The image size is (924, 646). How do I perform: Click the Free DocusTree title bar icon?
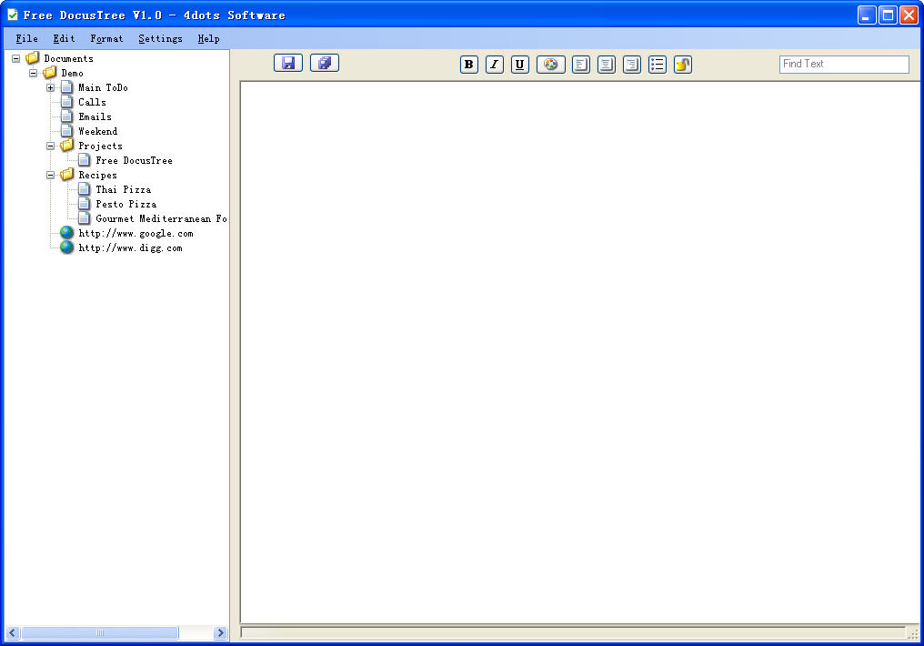click(12, 15)
